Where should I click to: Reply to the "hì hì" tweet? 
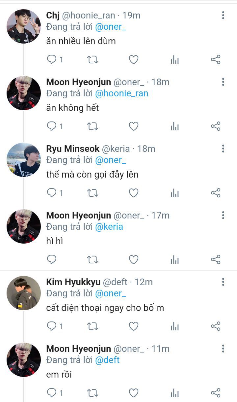52,259
